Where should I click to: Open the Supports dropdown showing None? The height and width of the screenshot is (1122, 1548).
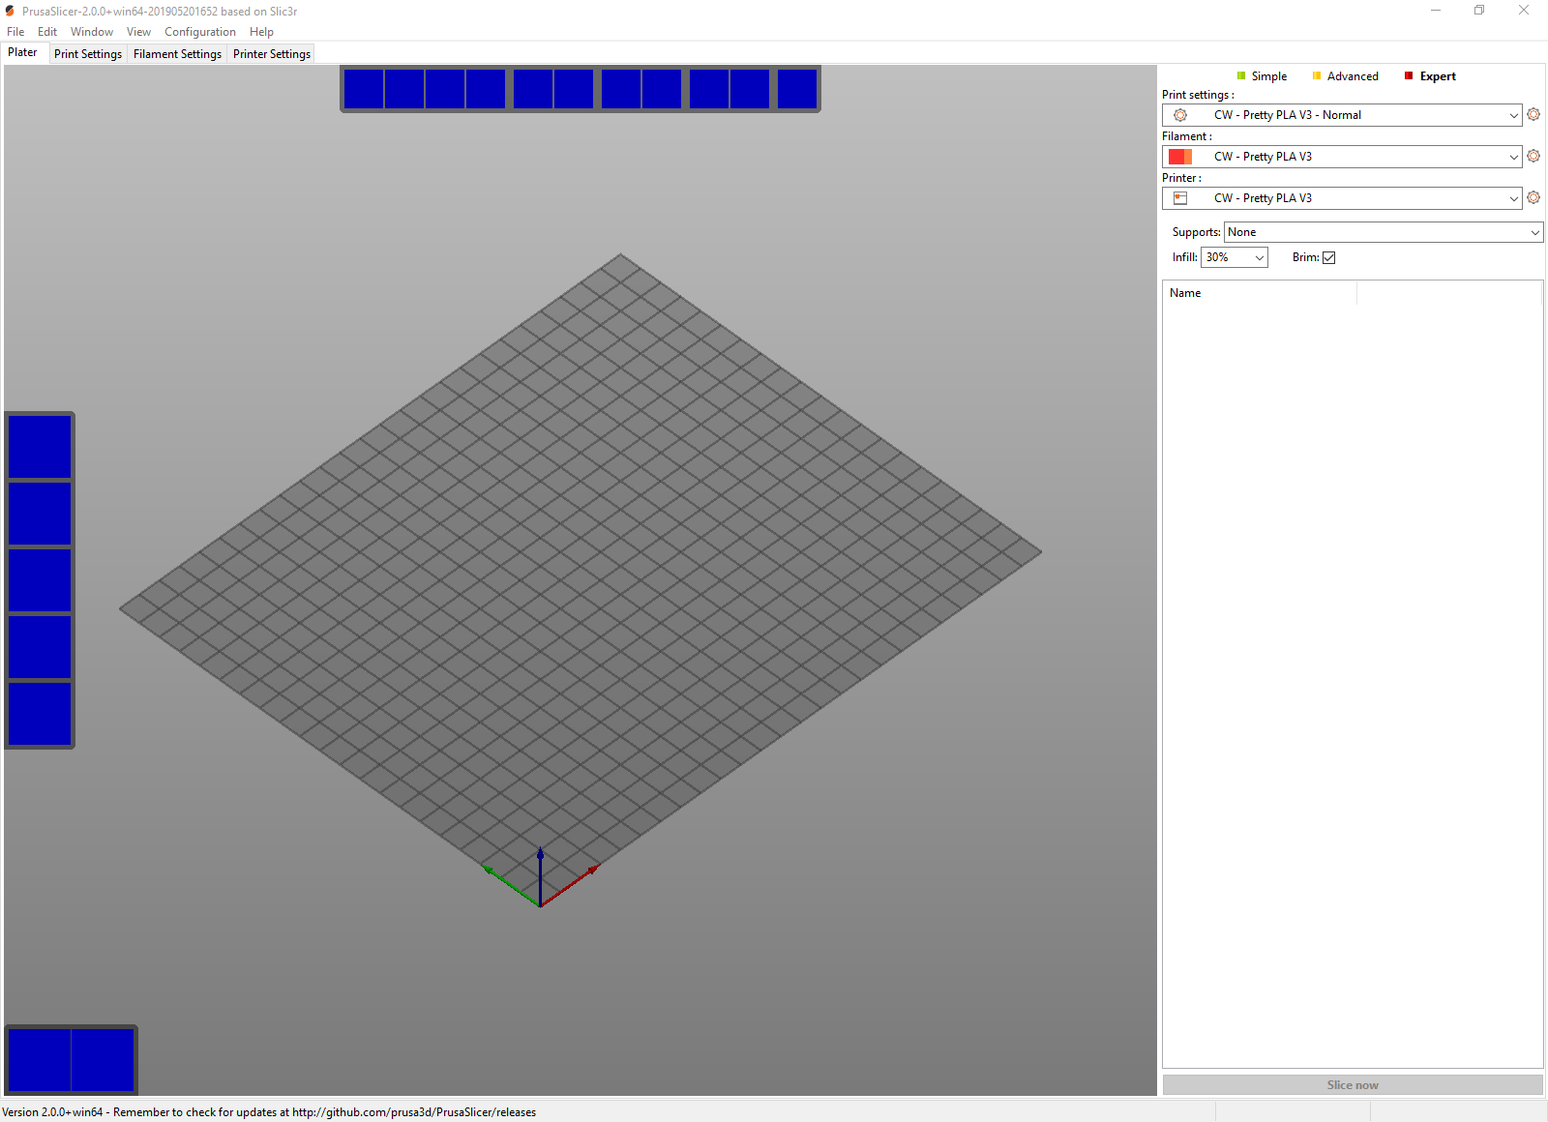tap(1384, 232)
